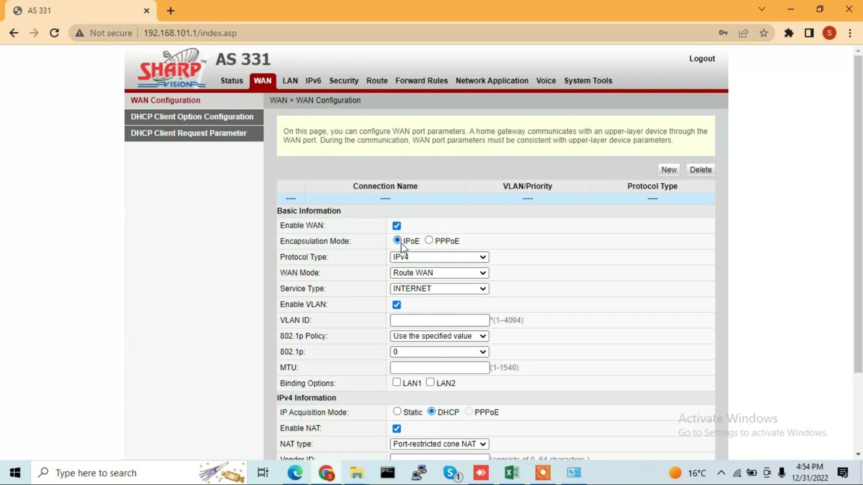The width and height of the screenshot is (863, 485).
Task: Open the System Tools tab
Action: tap(588, 80)
